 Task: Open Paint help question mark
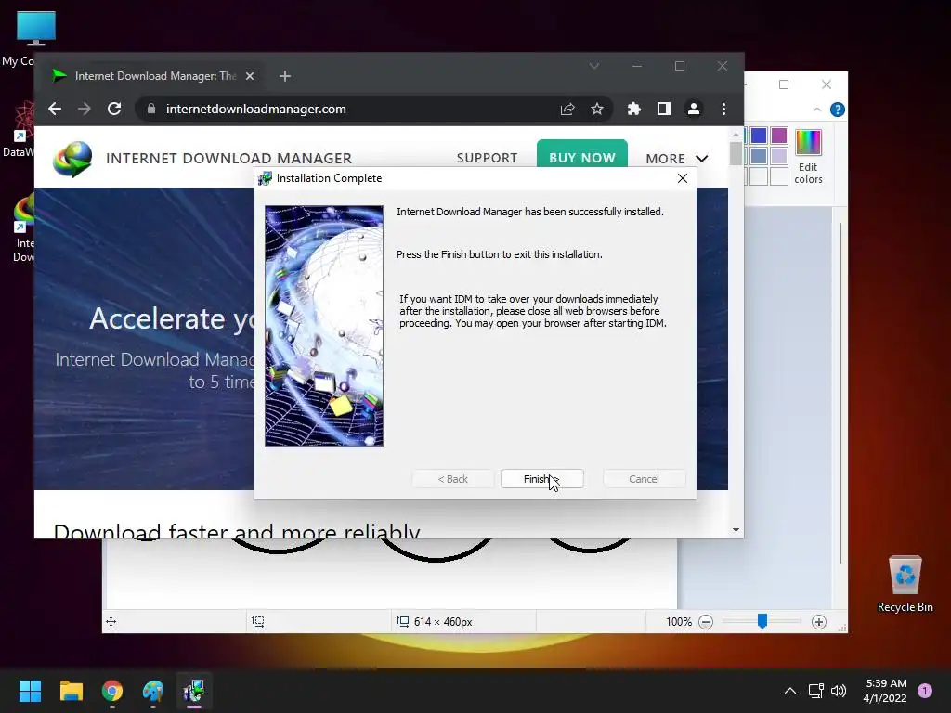(x=838, y=110)
